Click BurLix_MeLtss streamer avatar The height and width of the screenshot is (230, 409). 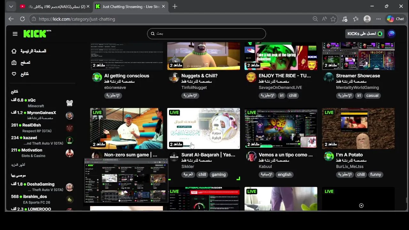tap(329, 156)
